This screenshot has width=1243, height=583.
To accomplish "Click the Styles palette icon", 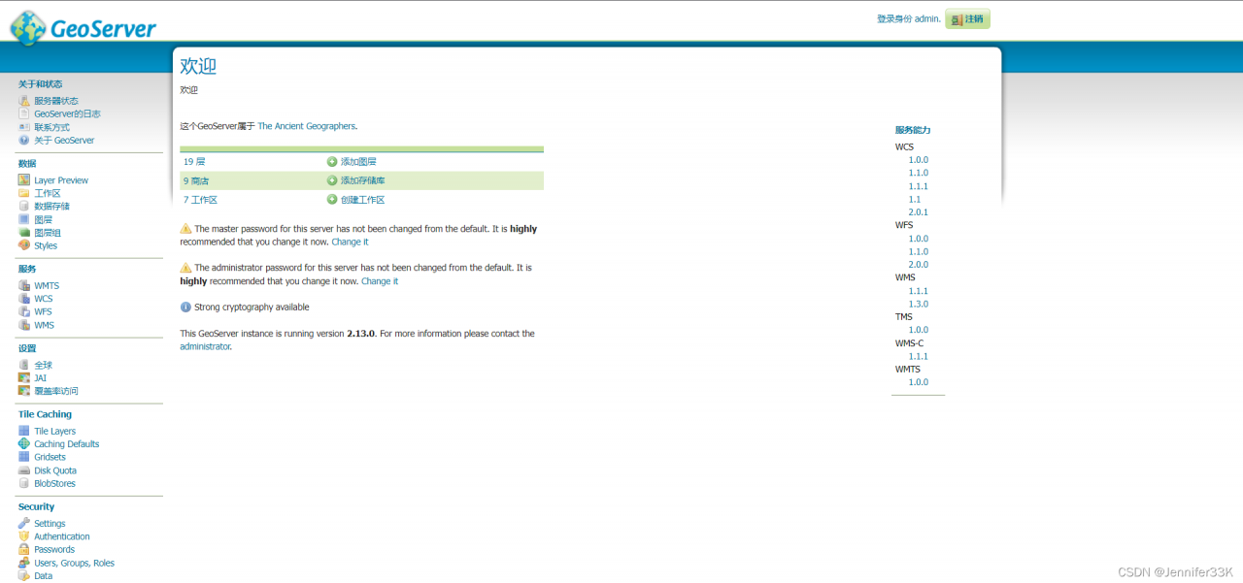I will click(24, 245).
